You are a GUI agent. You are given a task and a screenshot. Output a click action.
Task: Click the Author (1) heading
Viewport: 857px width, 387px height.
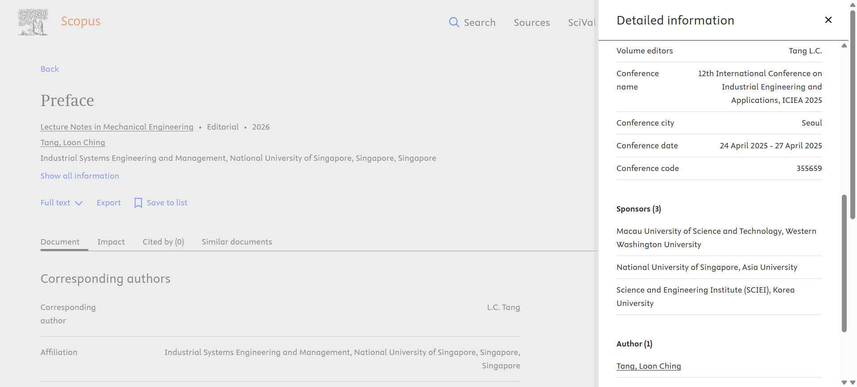pyautogui.click(x=634, y=344)
